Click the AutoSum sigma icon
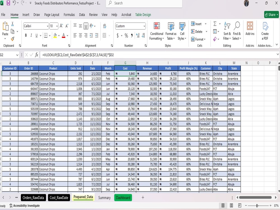This screenshot has width=280, height=210. tap(215, 24)
